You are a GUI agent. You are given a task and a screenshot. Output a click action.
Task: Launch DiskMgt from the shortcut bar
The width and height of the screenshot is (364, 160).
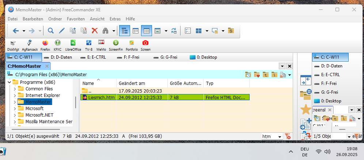[x=13, y=45]
